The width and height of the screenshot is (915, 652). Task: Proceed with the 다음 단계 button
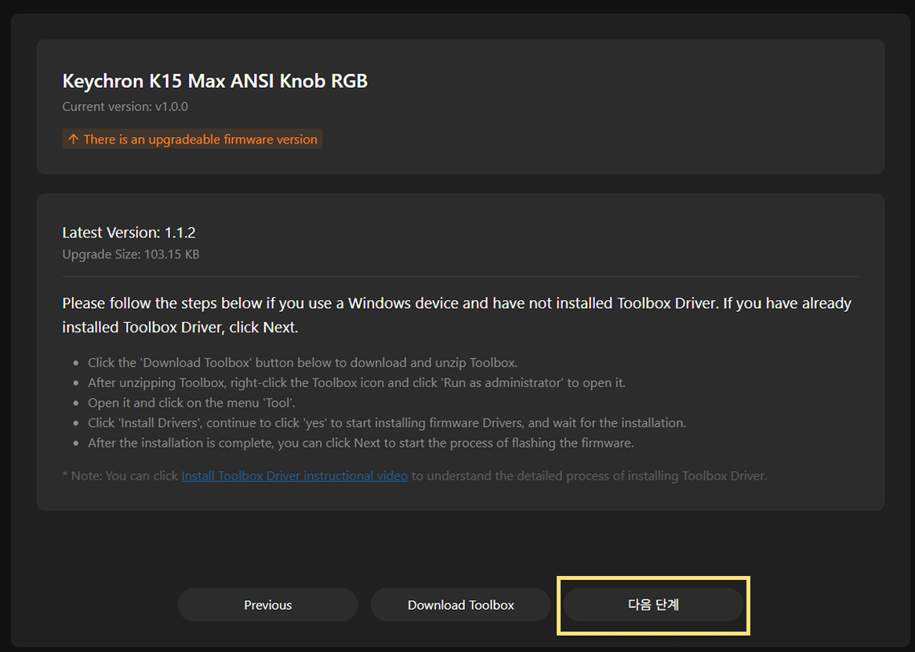653,605
